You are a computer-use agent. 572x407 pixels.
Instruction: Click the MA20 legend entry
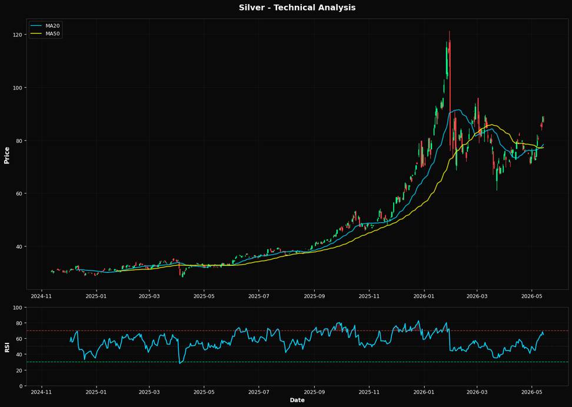pyautogui.click(x=45, y=26)
